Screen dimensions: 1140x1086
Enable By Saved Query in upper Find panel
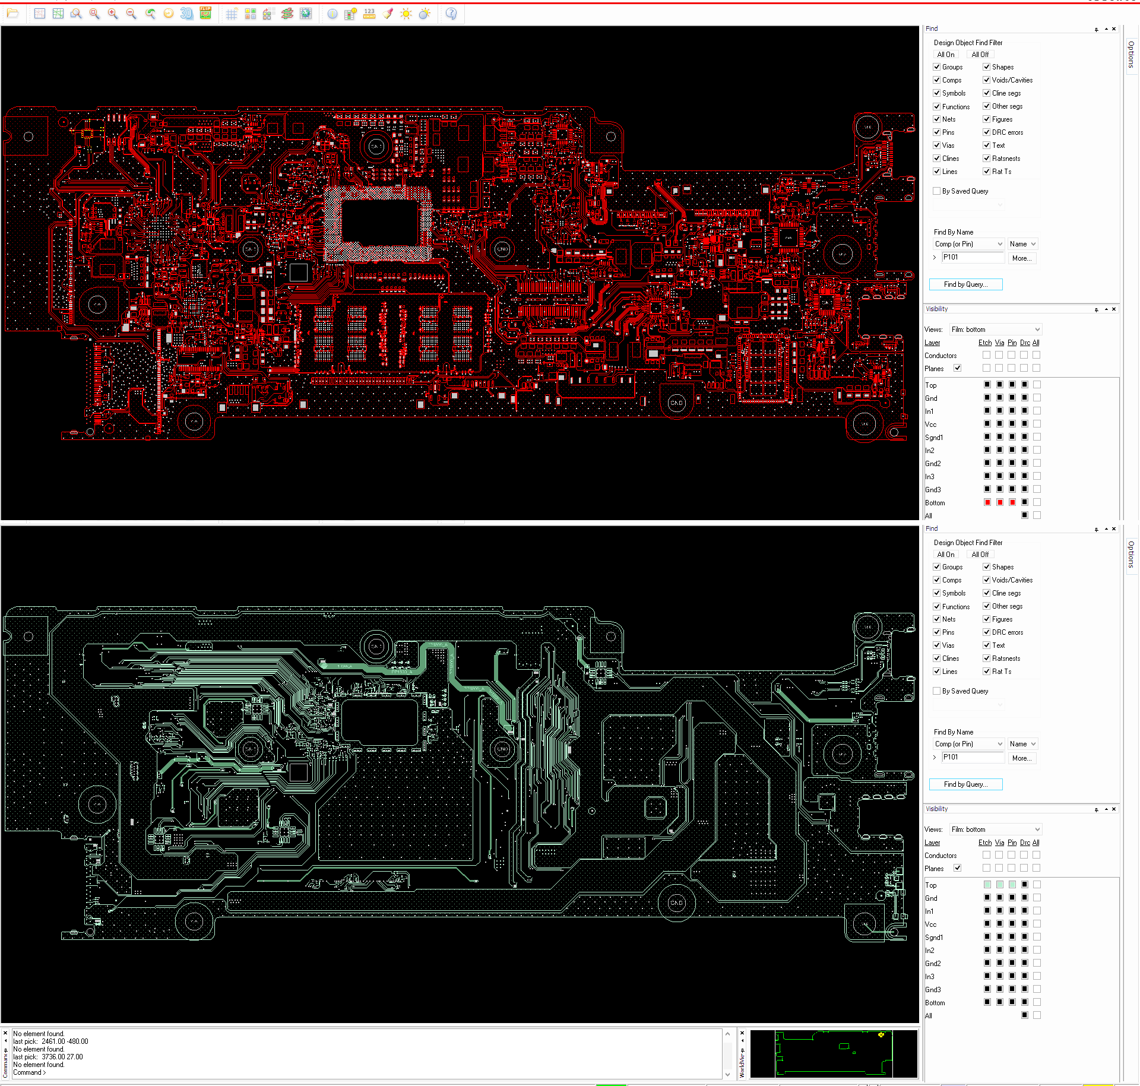point(936,191)
